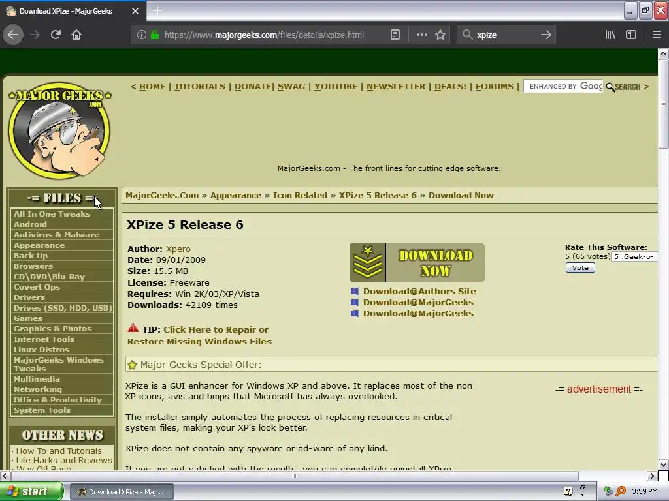Open the TUTORIALS menu link
The image size is (669, 501).
pos(200,87)
